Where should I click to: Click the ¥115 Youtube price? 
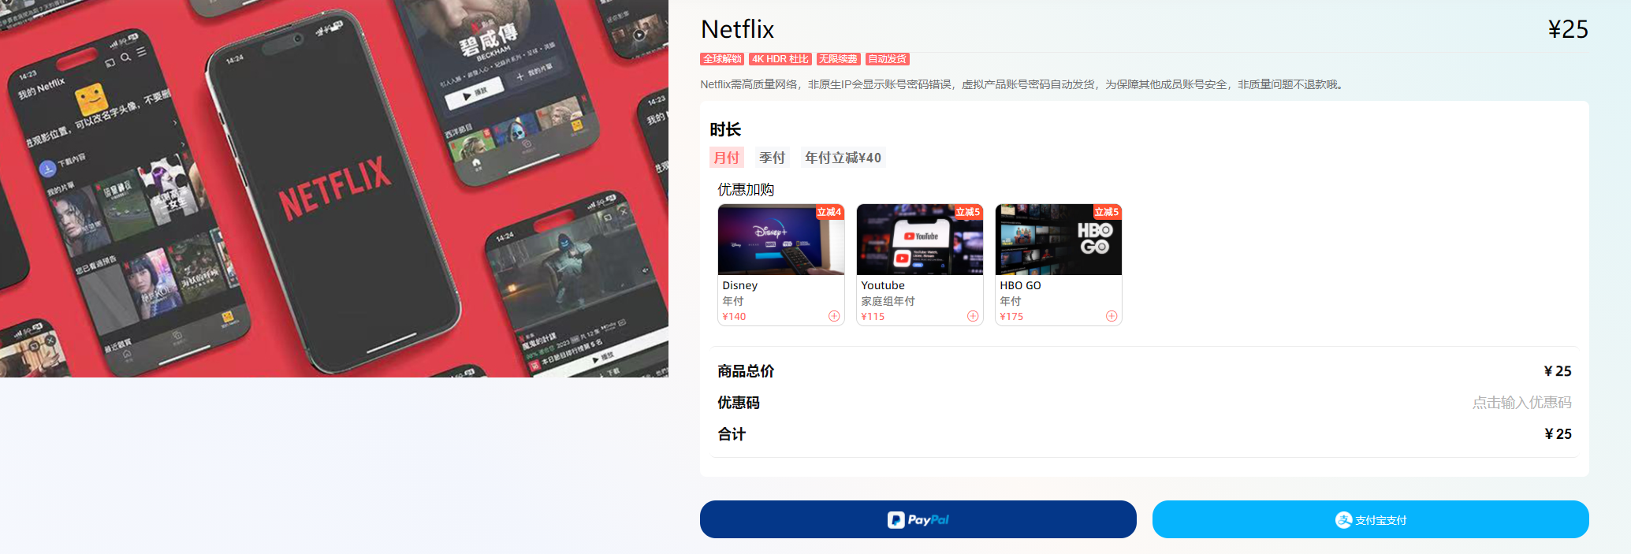tap(873, 316)
